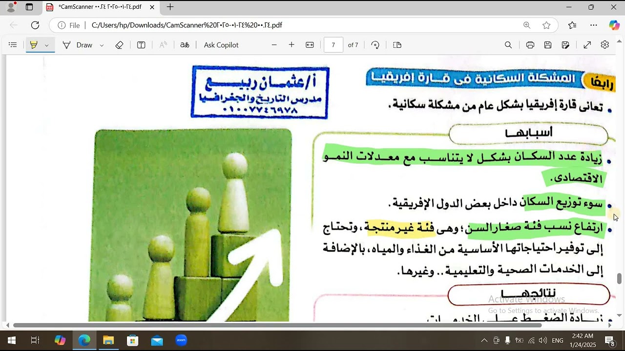Zoom in on the PDF
The width and height of the screenshot is (625, 351).
pyautogui.click(x=292, y=45)
